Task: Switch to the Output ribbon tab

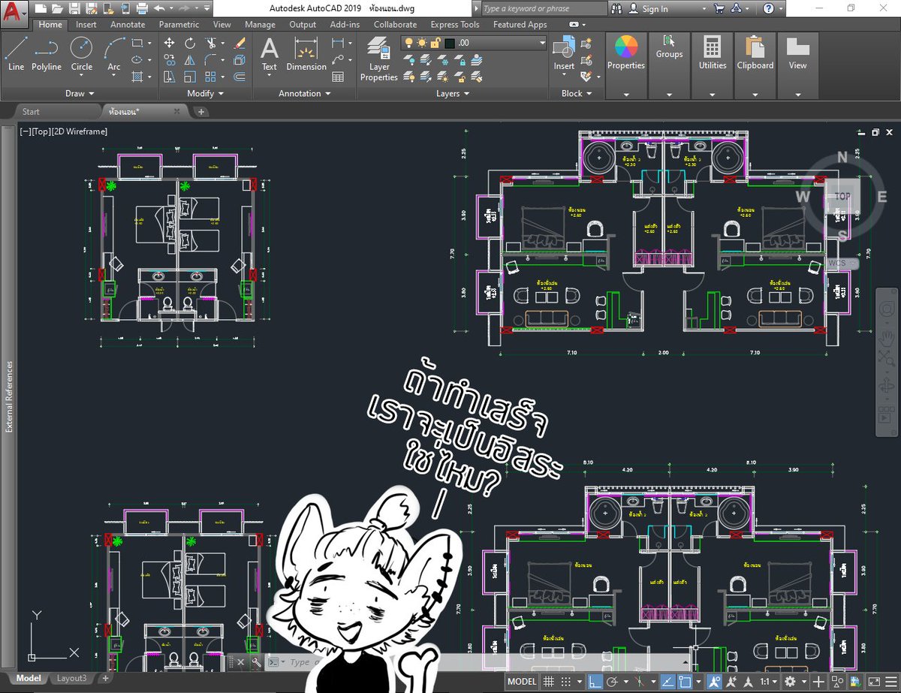Action: pos(303,25)
